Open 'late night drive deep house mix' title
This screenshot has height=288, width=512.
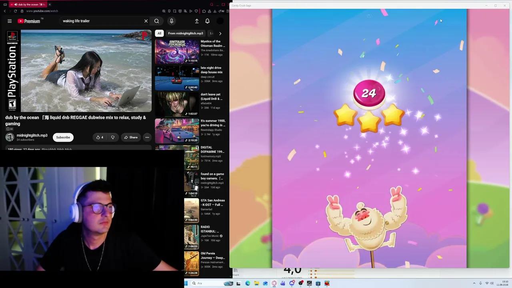(211, 70)
